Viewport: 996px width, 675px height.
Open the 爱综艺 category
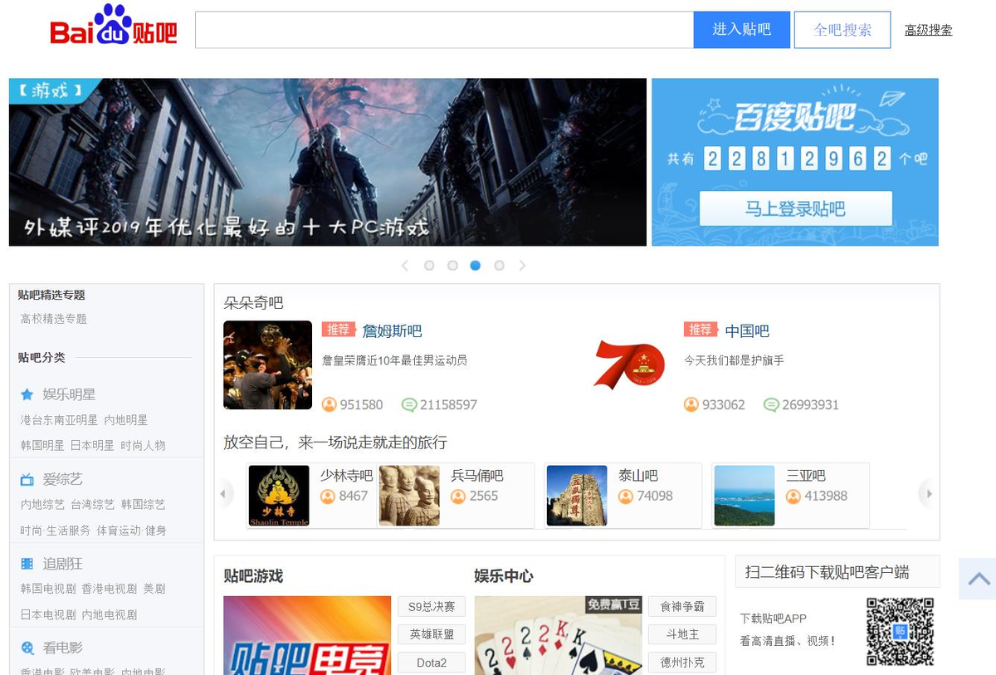(63, 479)
